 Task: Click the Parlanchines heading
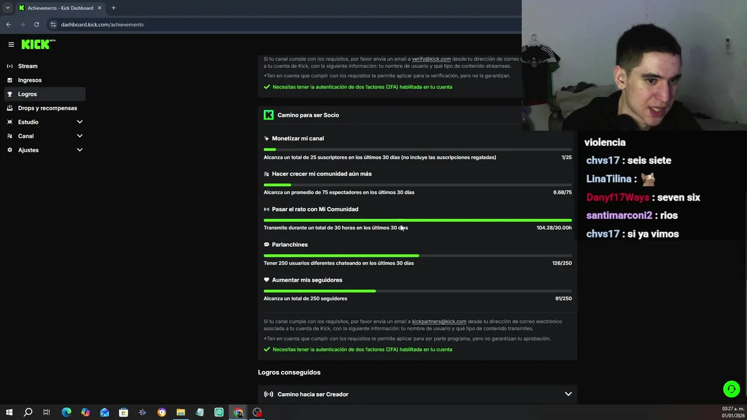coord(289,244)
